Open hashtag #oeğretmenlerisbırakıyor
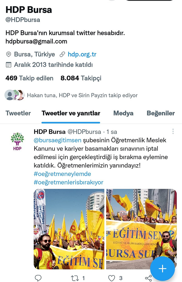Image resolution: width=182 pixels, height=282 pixels. [x=68, y=182]
